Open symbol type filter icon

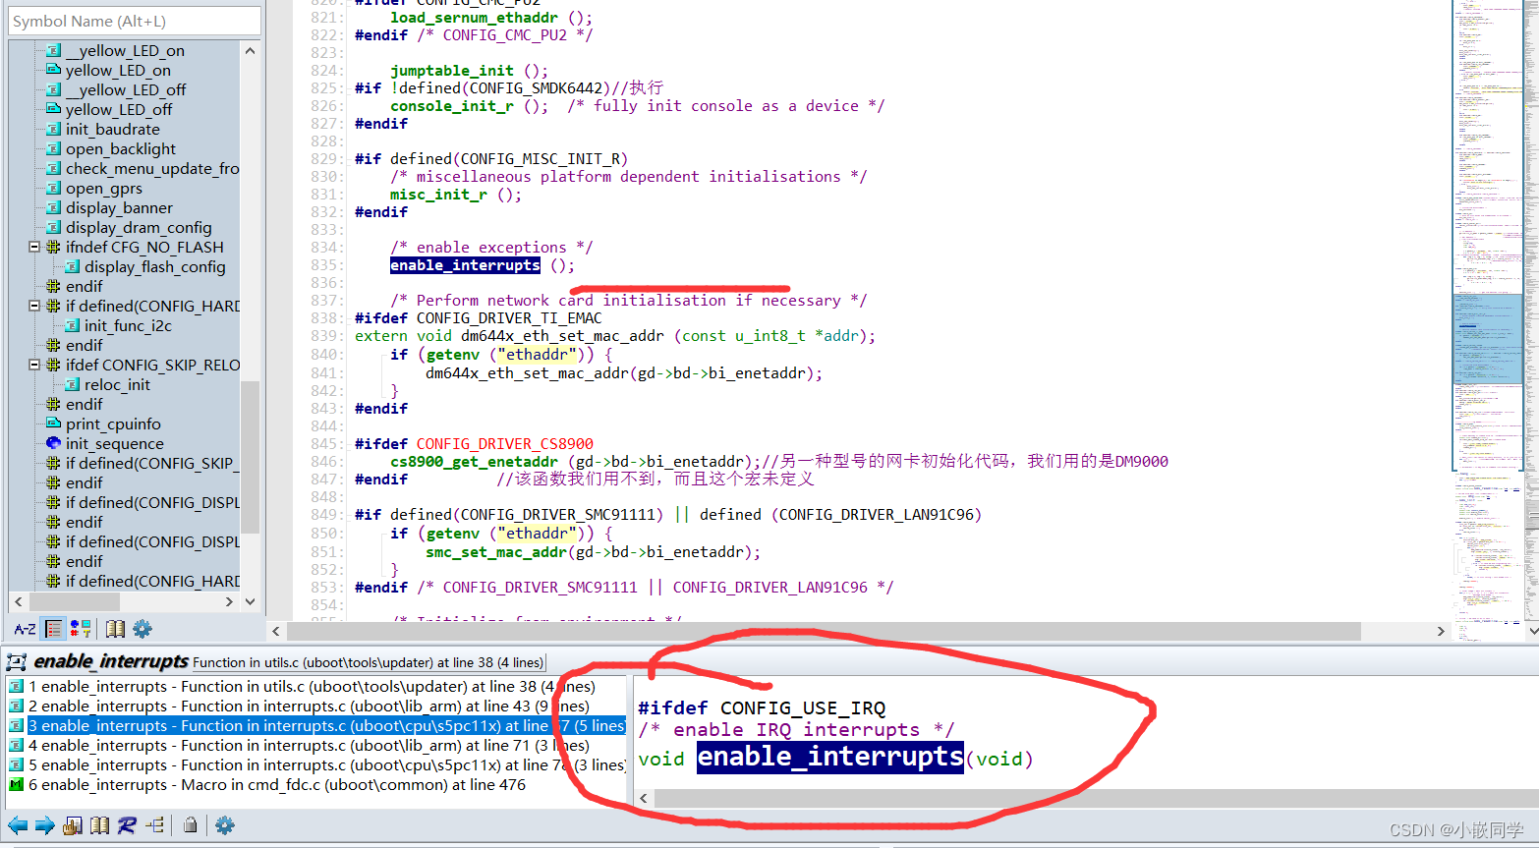coord(81,629)
